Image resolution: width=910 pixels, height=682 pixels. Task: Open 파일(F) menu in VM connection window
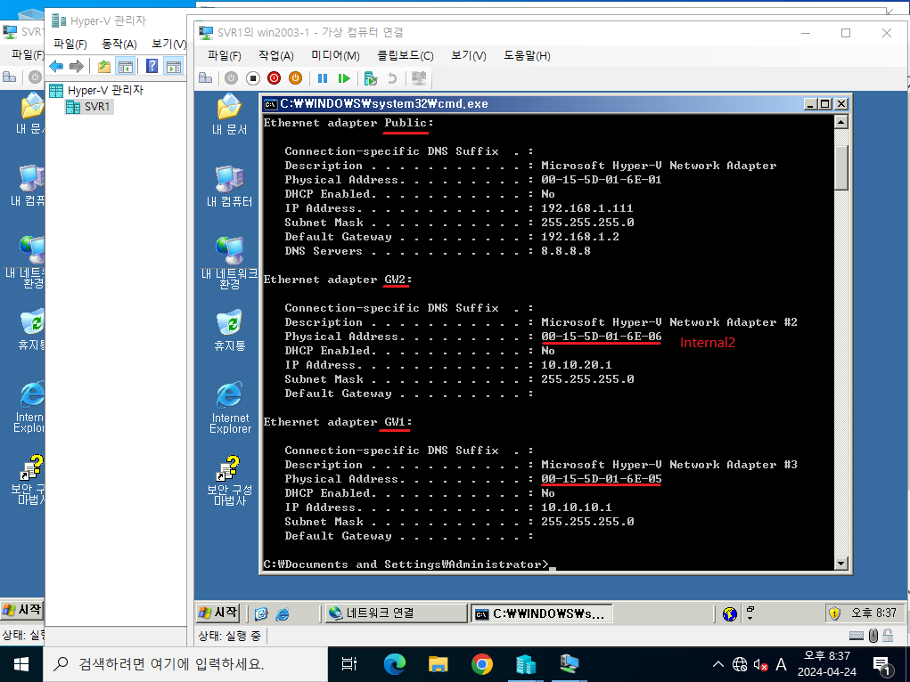tap(225, 56)
